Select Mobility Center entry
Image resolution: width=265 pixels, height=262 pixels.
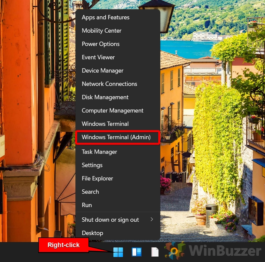(x=118, y=31)
